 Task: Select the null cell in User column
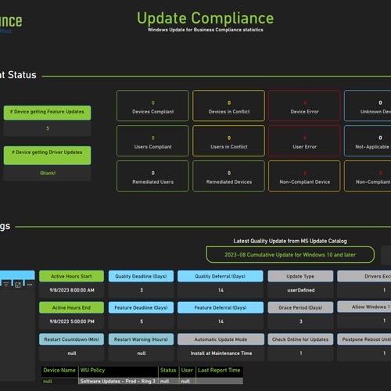pyautogui.click(x=187, y=381)
